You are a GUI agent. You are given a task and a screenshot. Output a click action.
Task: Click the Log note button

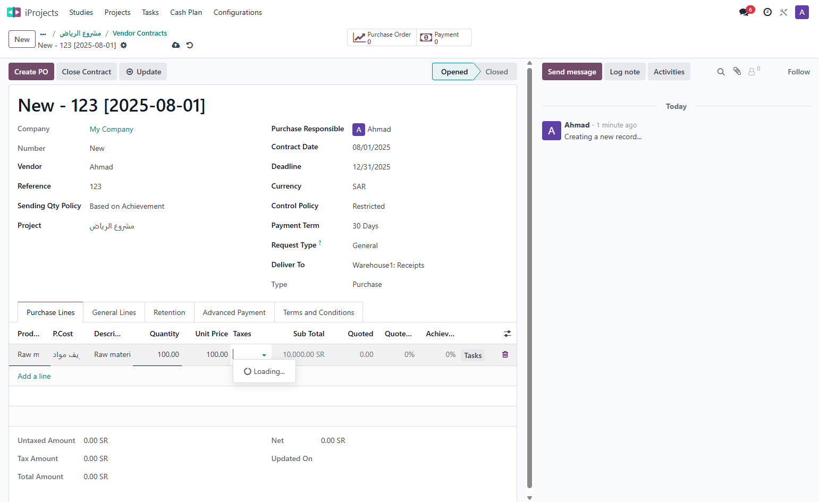tap(625, 72)
